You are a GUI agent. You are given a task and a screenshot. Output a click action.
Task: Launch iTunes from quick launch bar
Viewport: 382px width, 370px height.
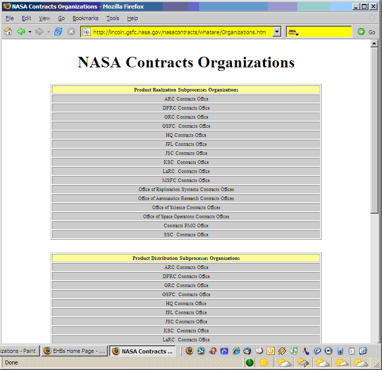[294, 351]
